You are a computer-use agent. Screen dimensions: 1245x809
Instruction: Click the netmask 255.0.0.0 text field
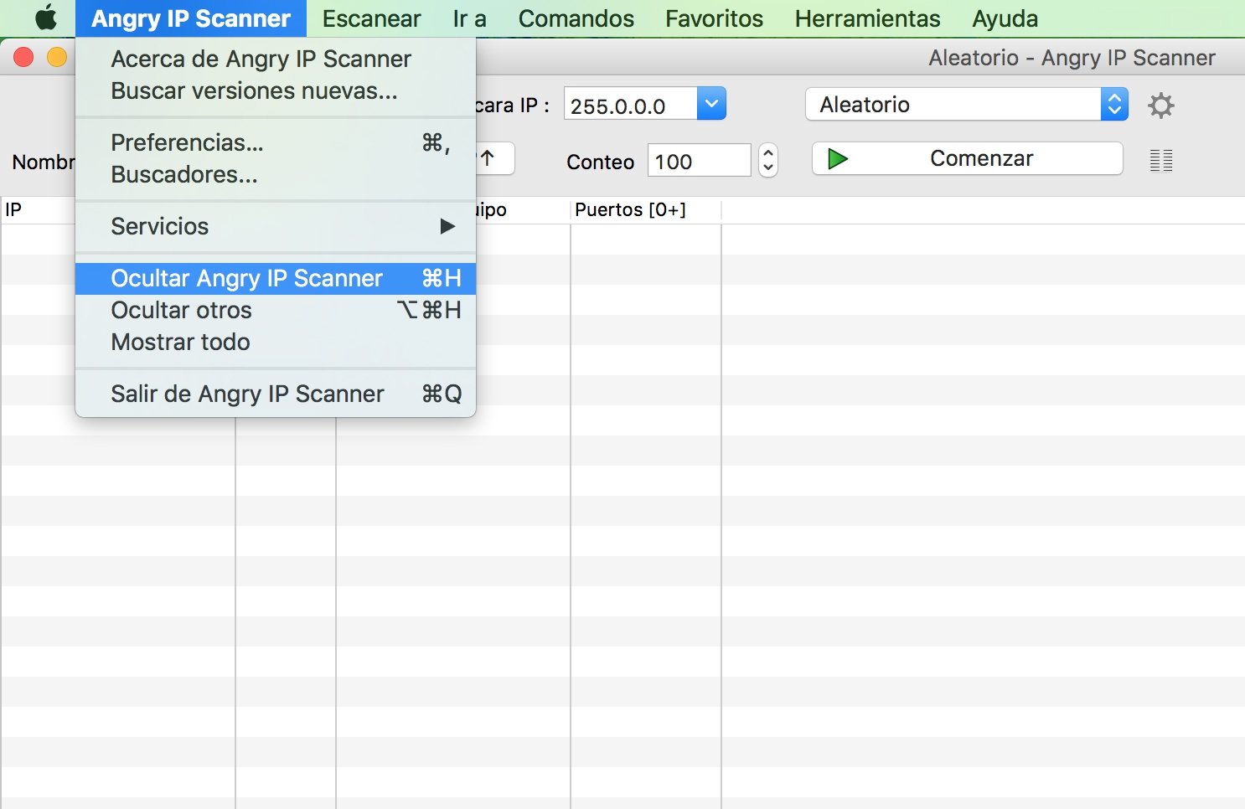coord(630,105)
